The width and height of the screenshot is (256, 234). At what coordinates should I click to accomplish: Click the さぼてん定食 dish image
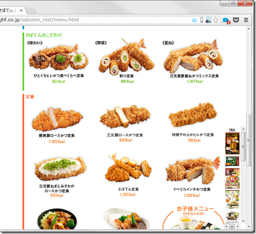point(128,168)
